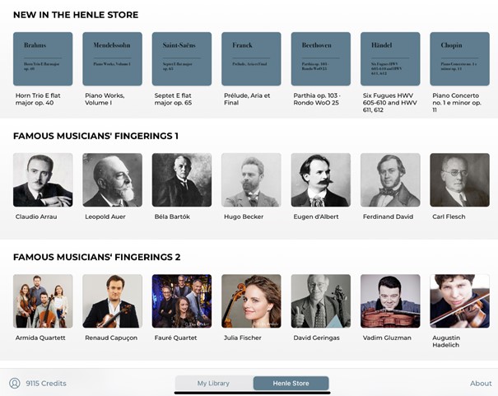Screen dimensions: 498x396
Task: Open the Armida Quartett photo
Action: 43,301
